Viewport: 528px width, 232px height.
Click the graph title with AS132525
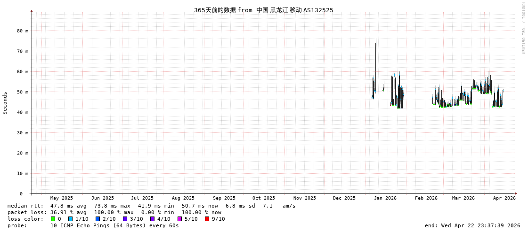[263, 10]
